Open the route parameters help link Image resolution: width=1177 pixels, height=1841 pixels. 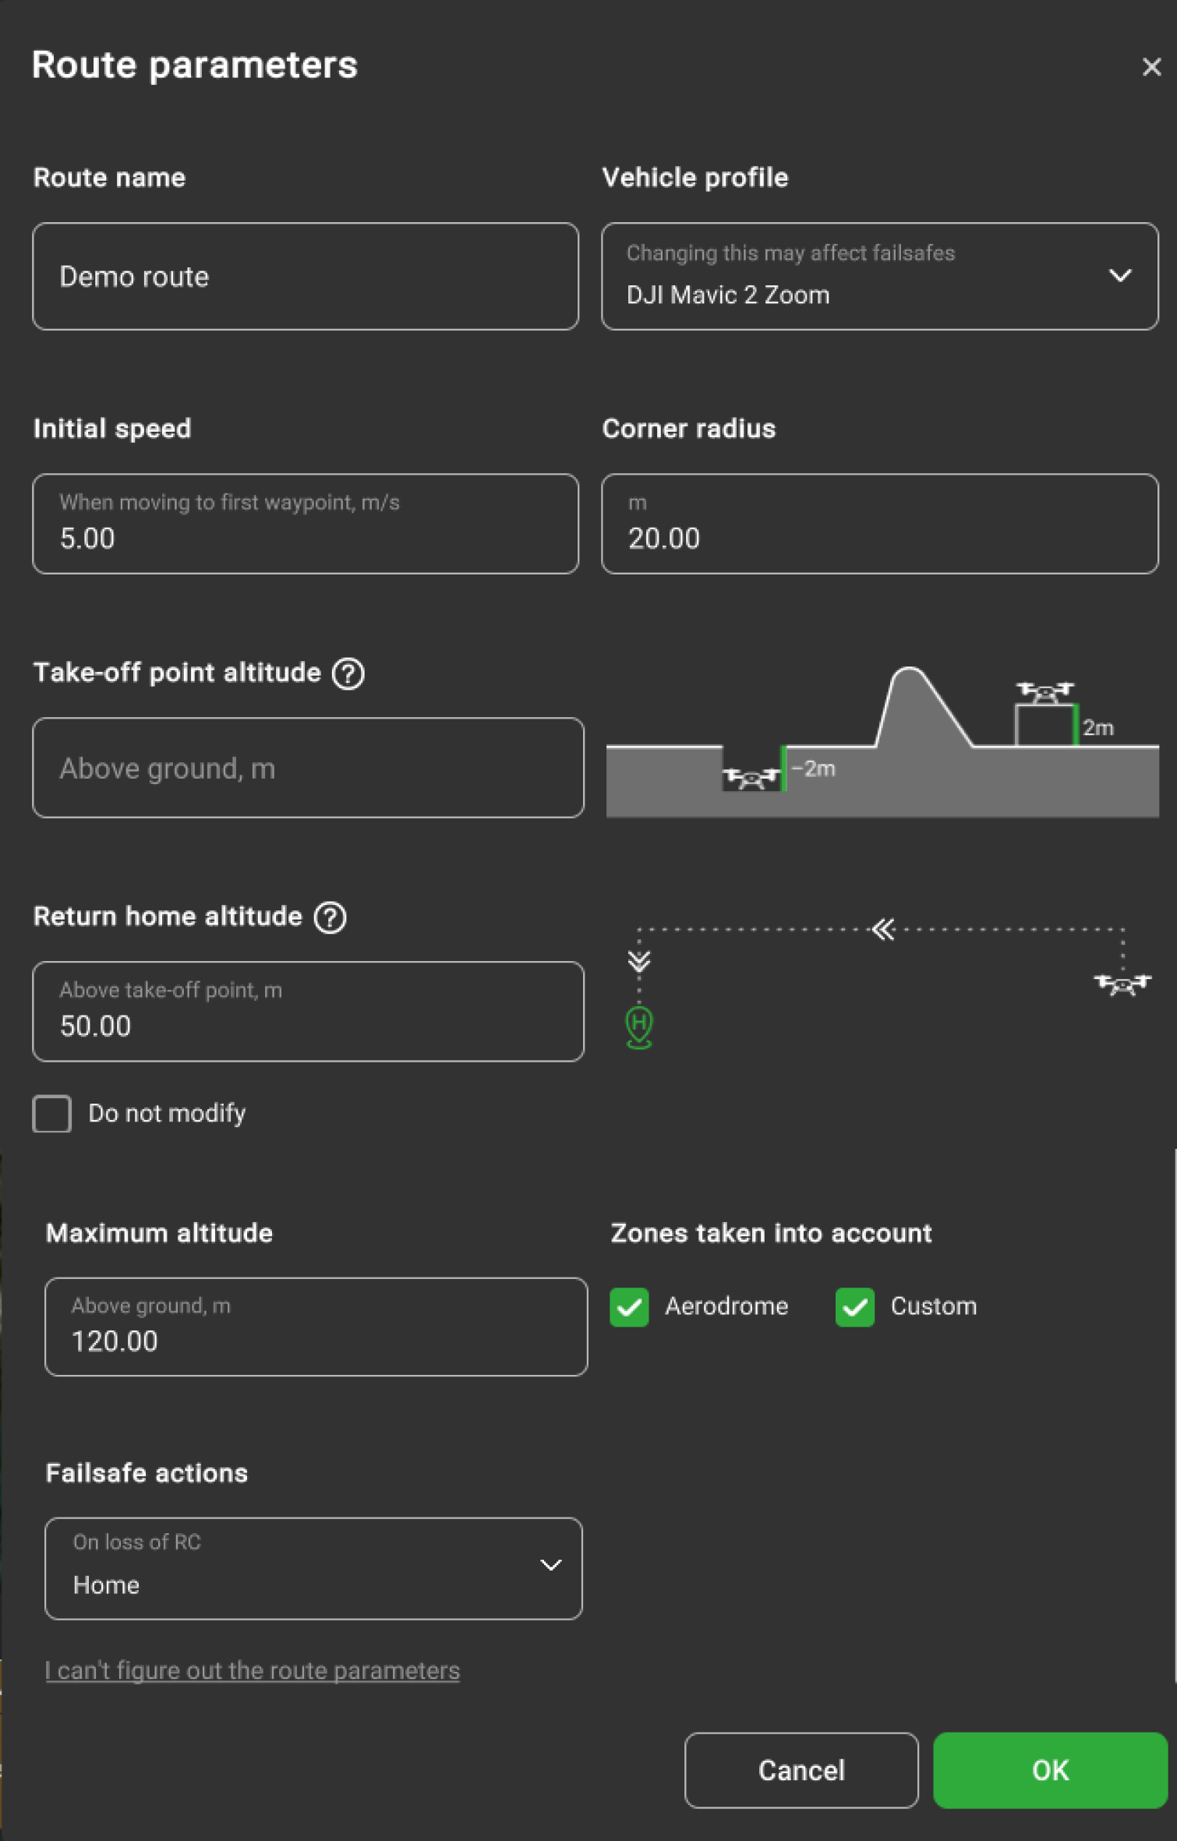tap(253, 1670)
